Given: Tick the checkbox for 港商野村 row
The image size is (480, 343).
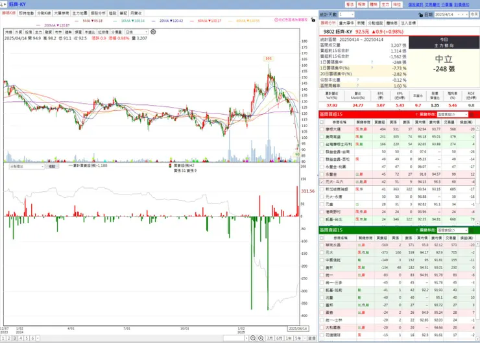Looking at the screenshot, I should click(322, 212).
